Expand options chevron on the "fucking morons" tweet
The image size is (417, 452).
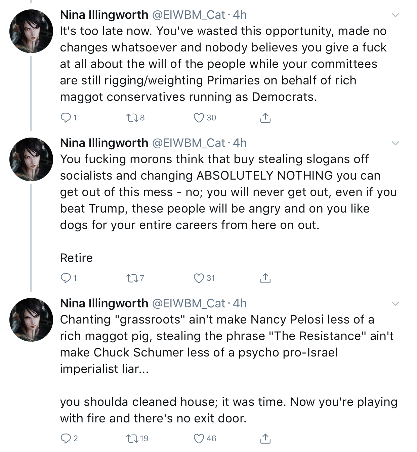coord(396,143)
